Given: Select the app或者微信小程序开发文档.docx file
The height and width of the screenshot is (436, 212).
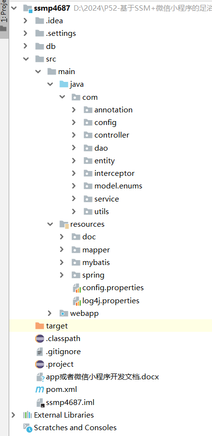Looking at the screenshot, I should click(97, 377).
